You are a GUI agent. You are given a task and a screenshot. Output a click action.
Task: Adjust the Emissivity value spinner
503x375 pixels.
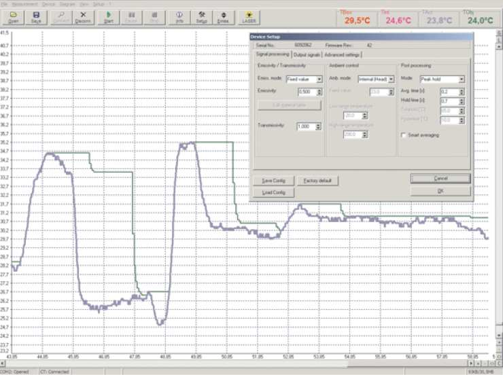coord(319,92)
